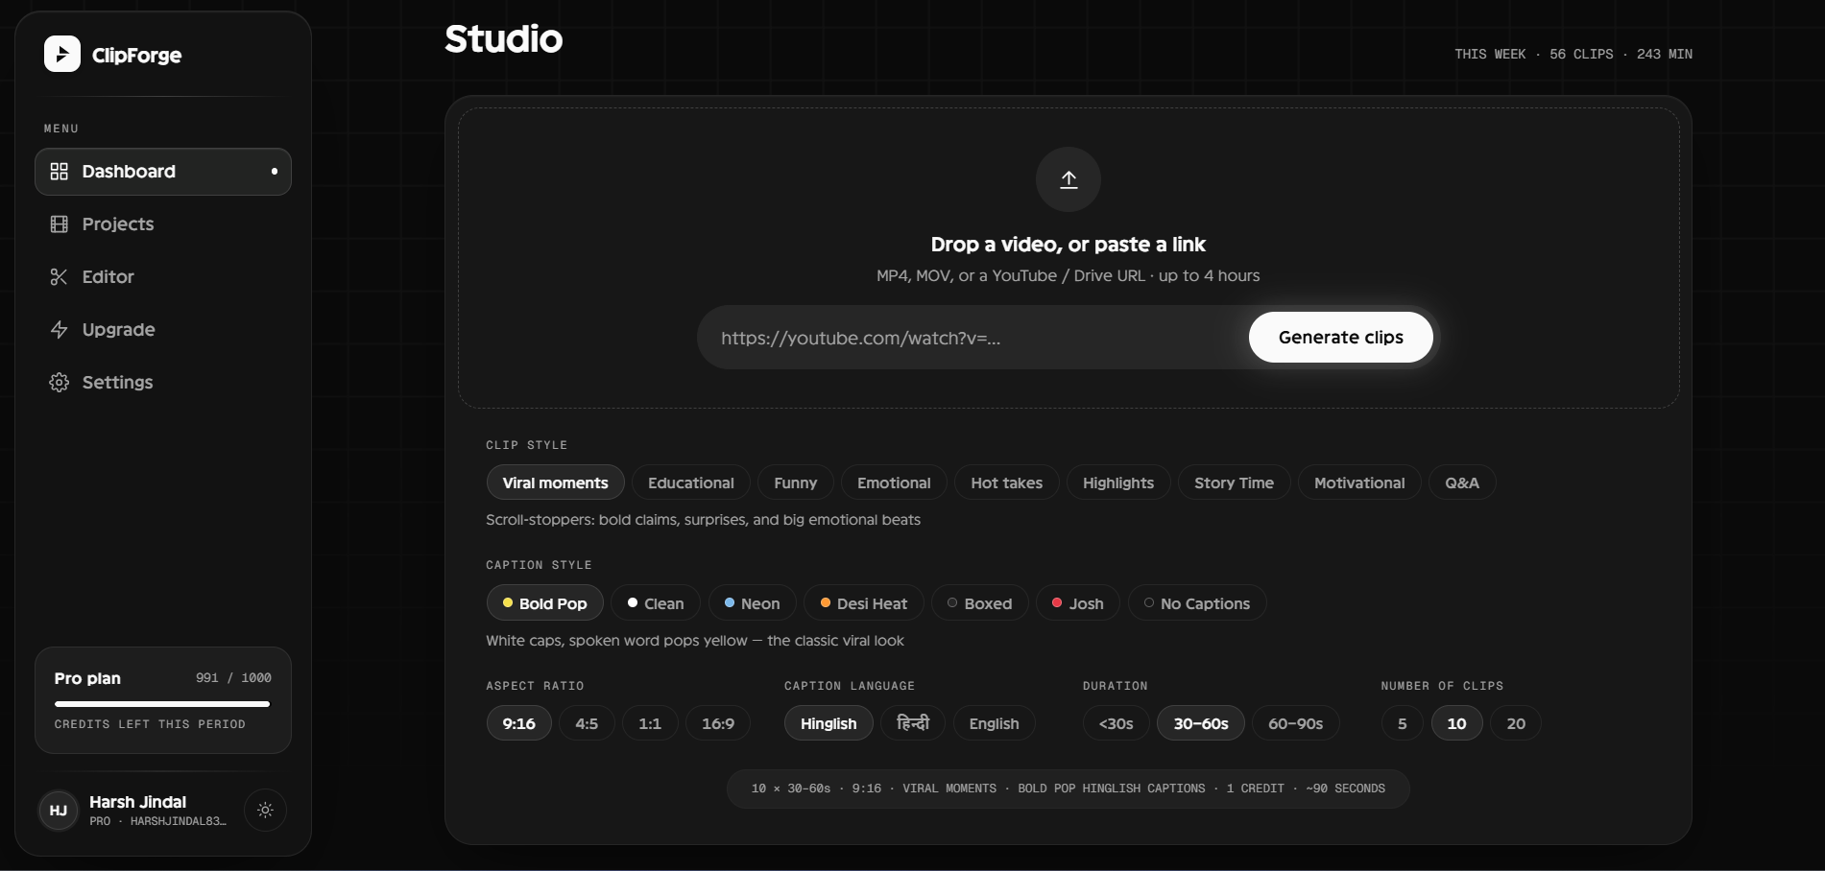Set aspect ratio to 4:5
1825x871 pixels.
[587, 723]
